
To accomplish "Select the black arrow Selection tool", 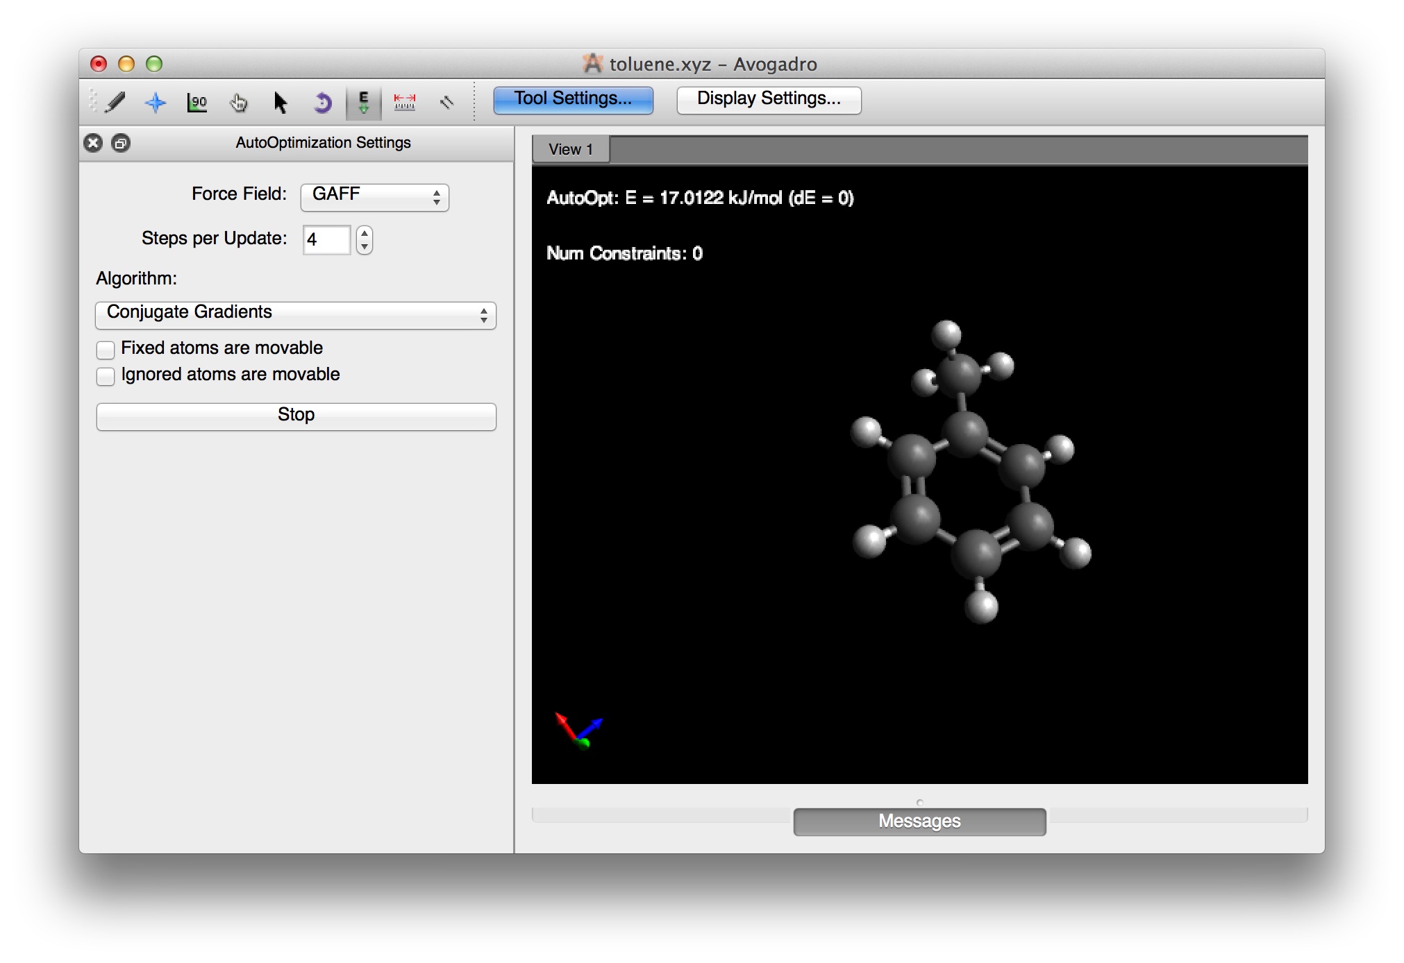I will tap(280, 103).
